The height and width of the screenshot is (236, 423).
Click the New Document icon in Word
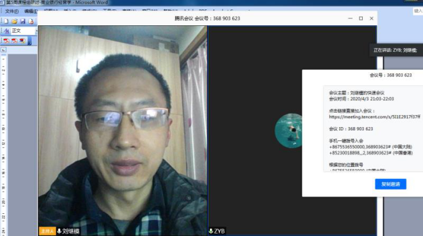6,22
